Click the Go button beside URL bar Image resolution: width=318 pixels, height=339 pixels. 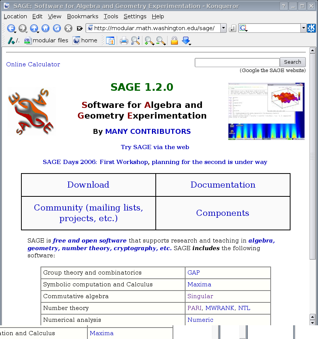click(x=232, y=28)
